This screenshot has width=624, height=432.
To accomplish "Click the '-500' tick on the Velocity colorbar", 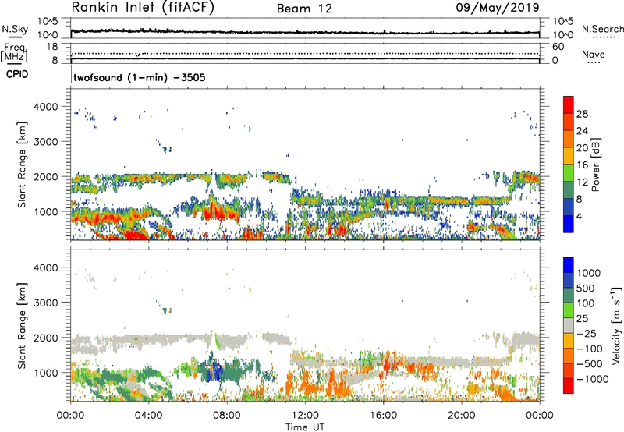I will pyautogui.click(x=590, y=364).
